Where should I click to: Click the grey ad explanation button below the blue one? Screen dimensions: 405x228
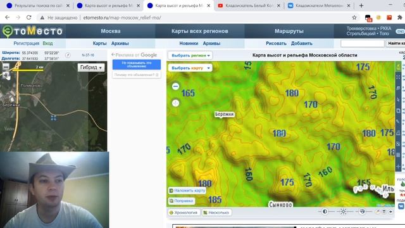tap(137, 75)
